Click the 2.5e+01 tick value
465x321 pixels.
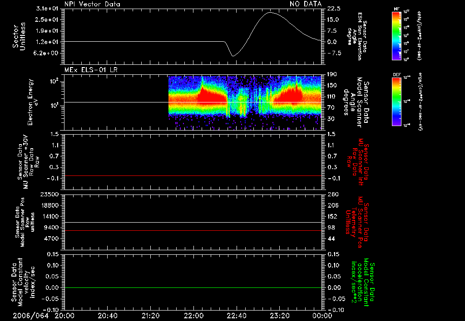(47, 19)
